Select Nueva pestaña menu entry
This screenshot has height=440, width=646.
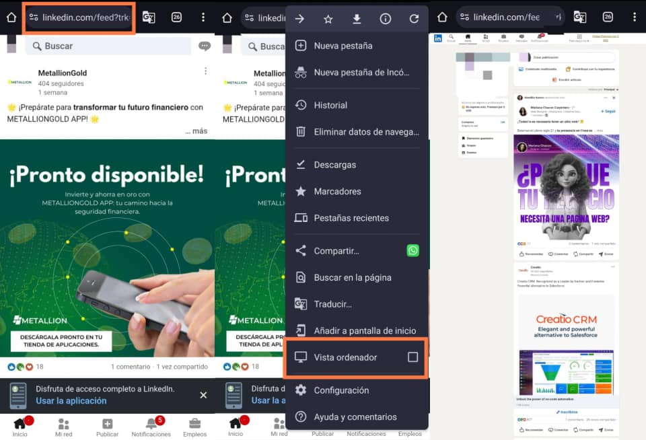357,46
